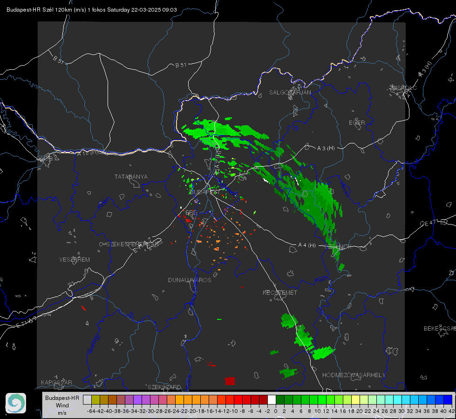Click the dark red legend swatch between -4 and -2

[x=263, y=399]
